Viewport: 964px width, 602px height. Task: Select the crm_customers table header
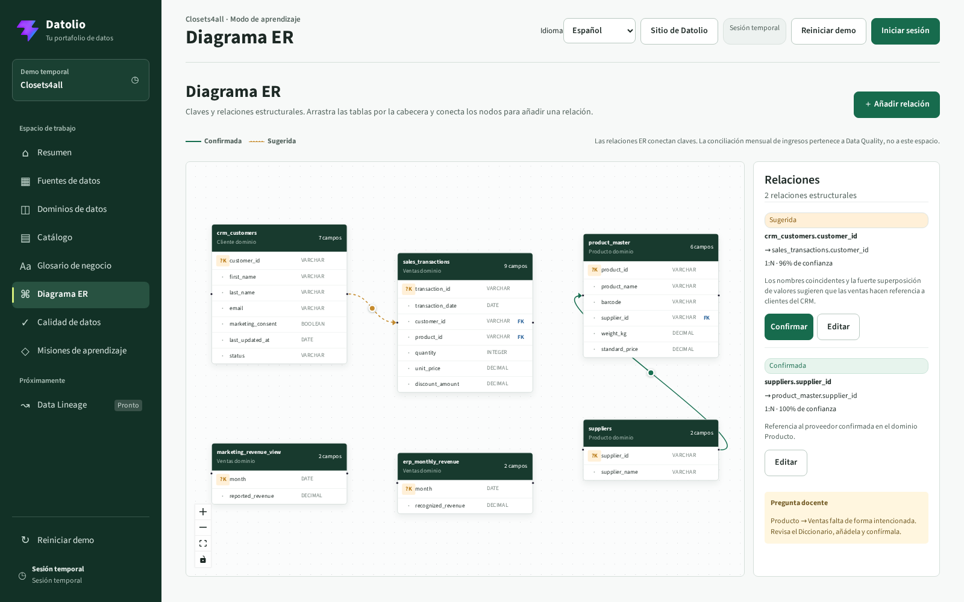point(279,238)
